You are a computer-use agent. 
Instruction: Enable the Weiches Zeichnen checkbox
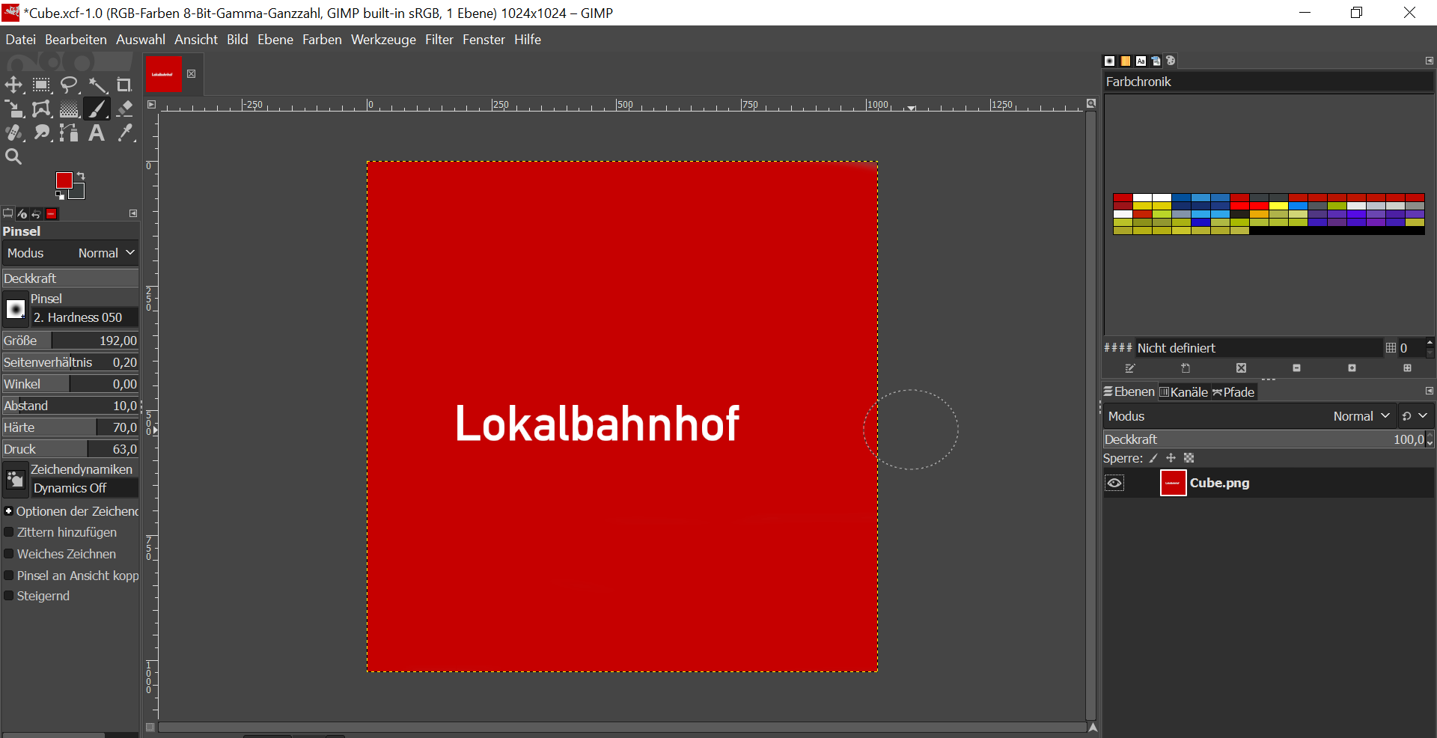9,554
